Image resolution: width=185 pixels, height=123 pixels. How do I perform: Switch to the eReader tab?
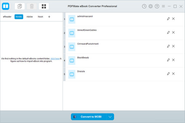point(7,17)
